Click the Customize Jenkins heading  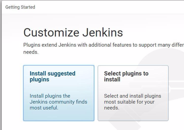click(x=73, y=33)
